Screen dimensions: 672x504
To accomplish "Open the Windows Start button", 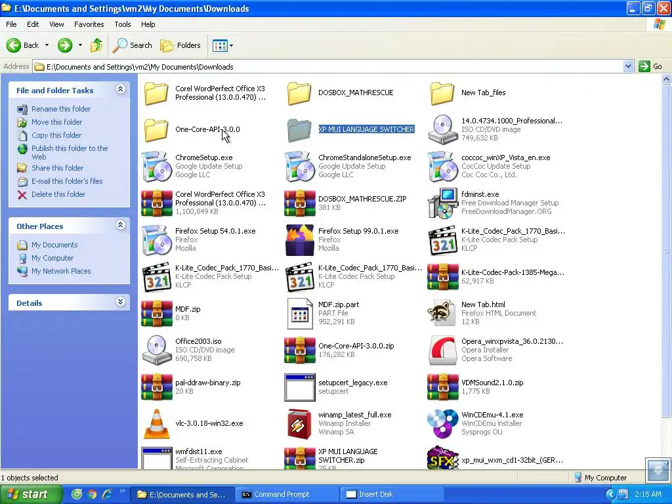I will [x=31, y=494].
